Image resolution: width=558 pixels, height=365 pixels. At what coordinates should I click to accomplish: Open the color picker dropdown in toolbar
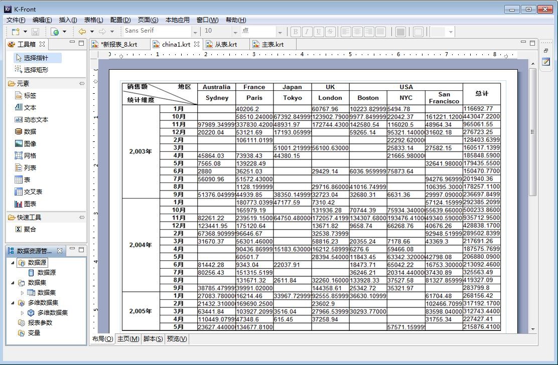click(451, 32)
